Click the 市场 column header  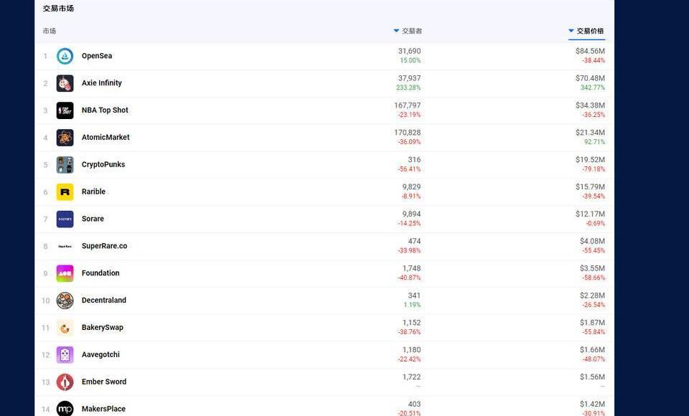click(49, 31)
